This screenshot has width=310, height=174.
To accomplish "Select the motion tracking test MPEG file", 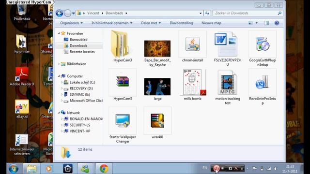I will click(x=228, y=83).
